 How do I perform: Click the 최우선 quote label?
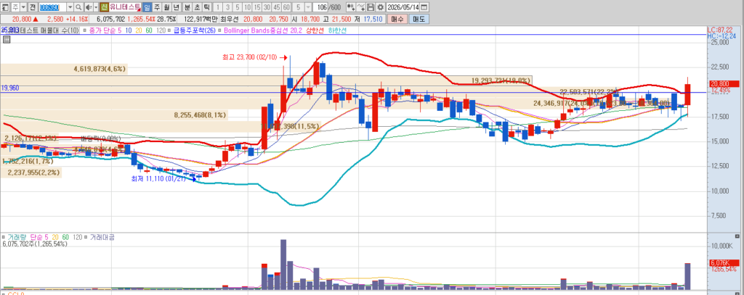pyautogui.click(x=230, y=19)
